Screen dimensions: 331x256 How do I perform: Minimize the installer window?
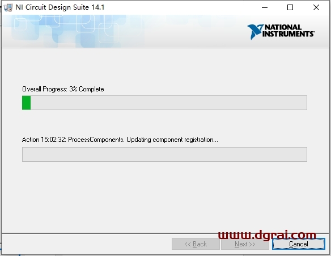coord(265,7)
